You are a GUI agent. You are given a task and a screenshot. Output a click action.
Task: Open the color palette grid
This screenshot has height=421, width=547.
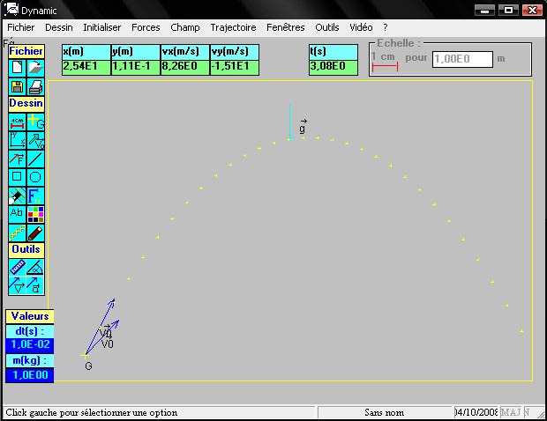tap(35, 214)
